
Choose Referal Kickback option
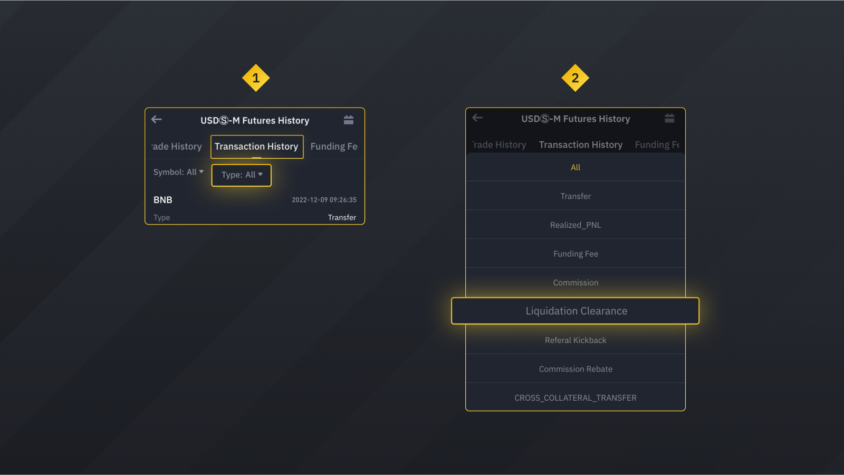point(576,340)
